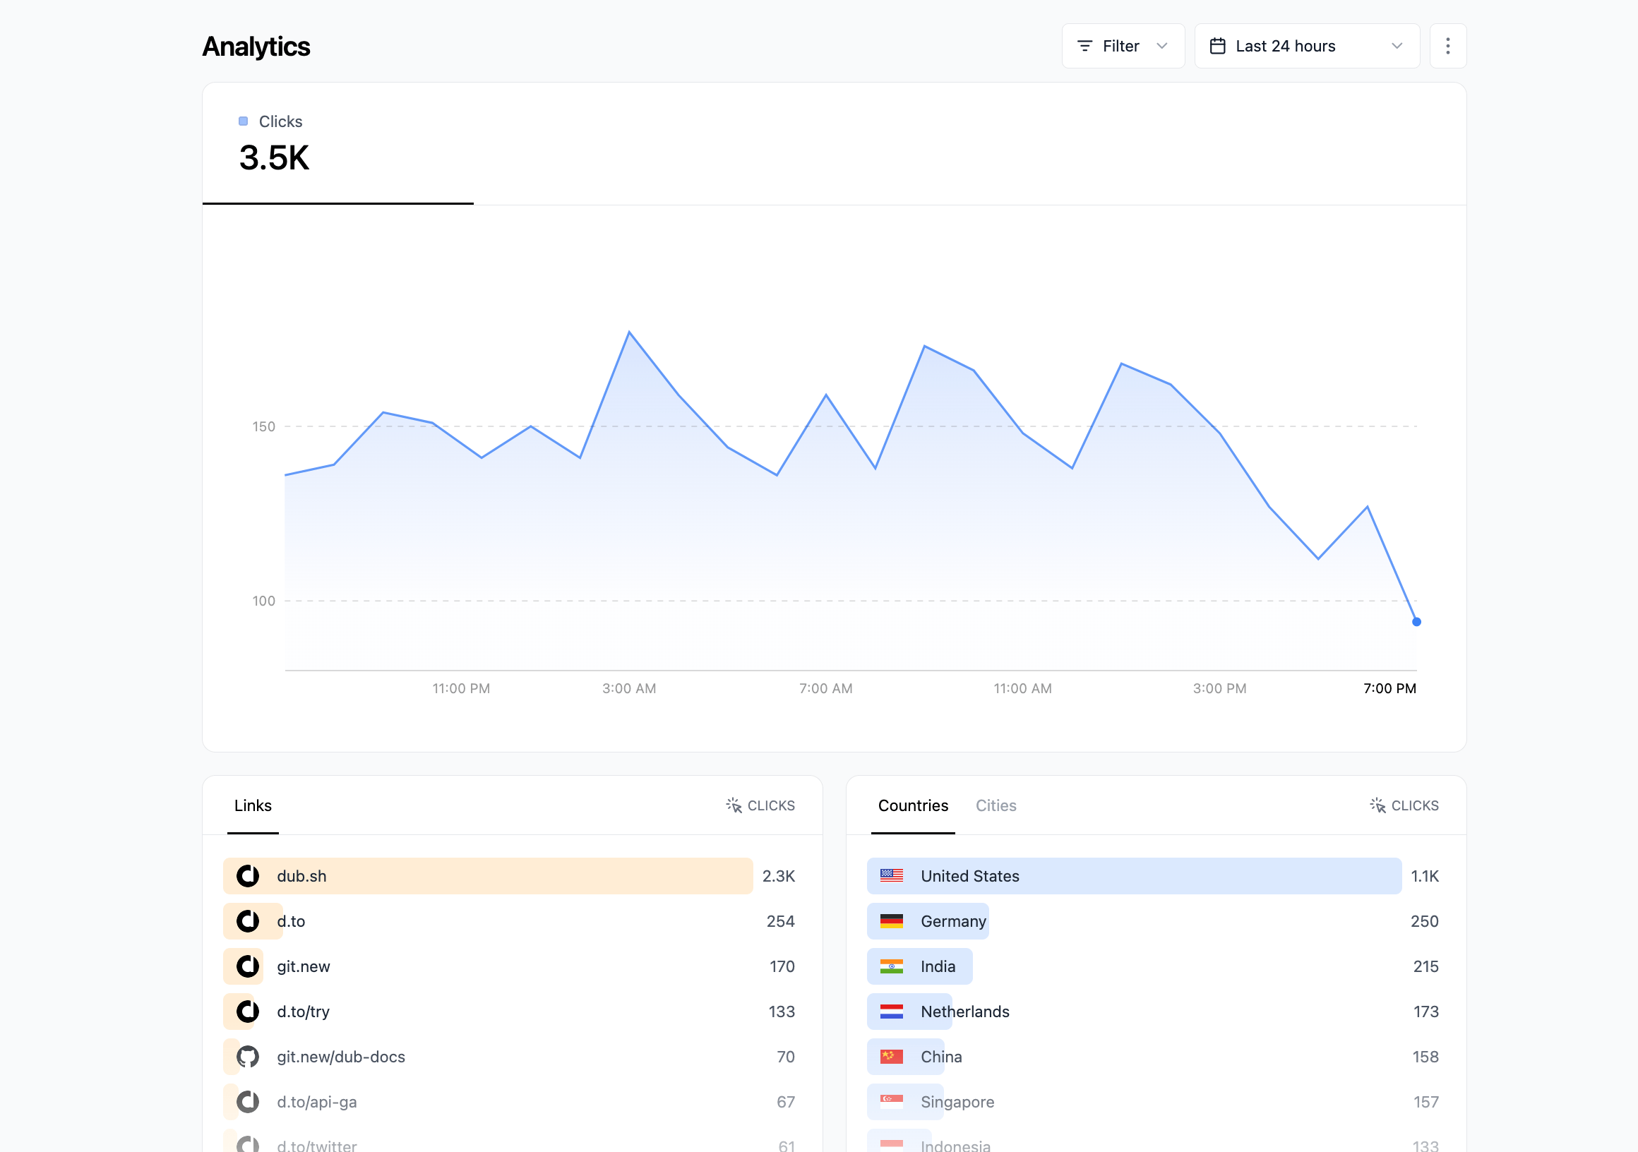Open the dub.sh link row
The height and width of the screenshot is (1152, 1638).
[x=488, y=876]
